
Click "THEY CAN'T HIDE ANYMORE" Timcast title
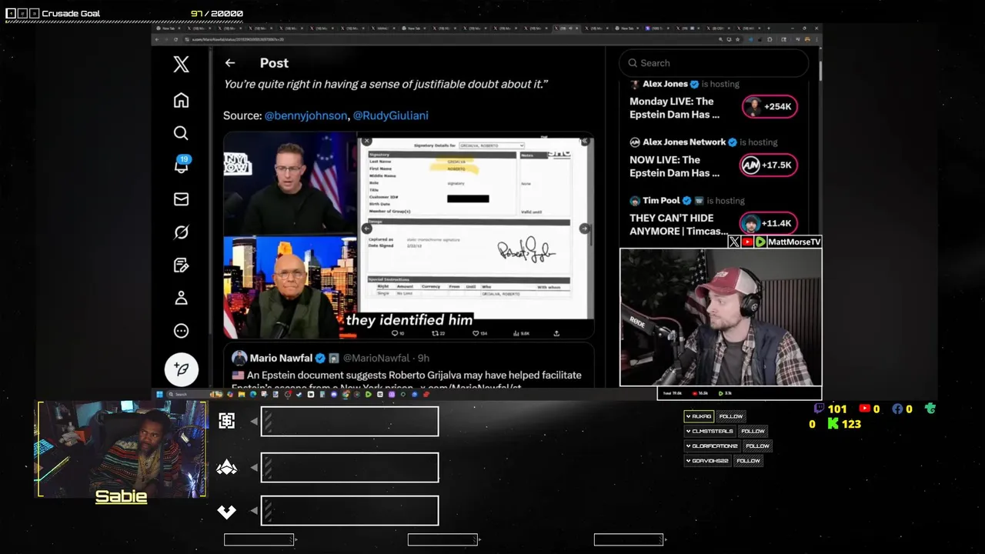tap(679, 225)
